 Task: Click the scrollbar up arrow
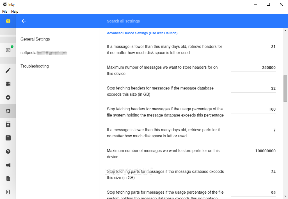point(285,30)
